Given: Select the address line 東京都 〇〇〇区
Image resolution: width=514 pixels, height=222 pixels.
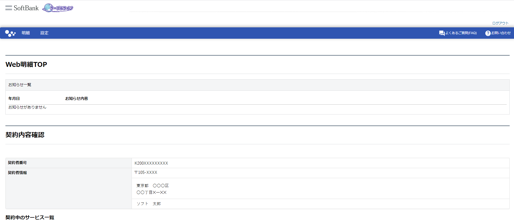Looking at the screenshot, I should point(153,186).
